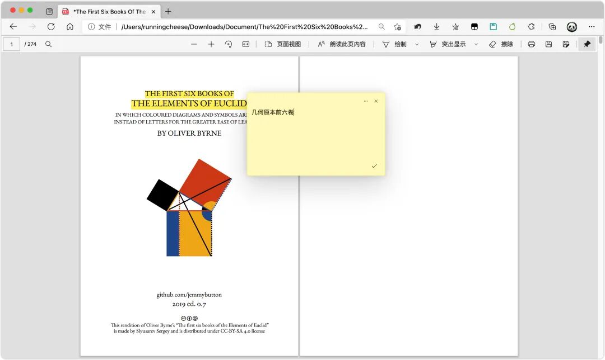
Task: View site information icon beside 文件
Action: click(x=91, y=27)
